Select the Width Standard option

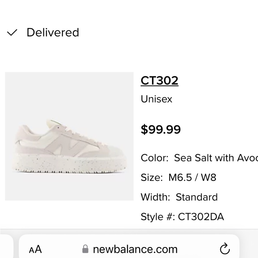click(179, 197)
